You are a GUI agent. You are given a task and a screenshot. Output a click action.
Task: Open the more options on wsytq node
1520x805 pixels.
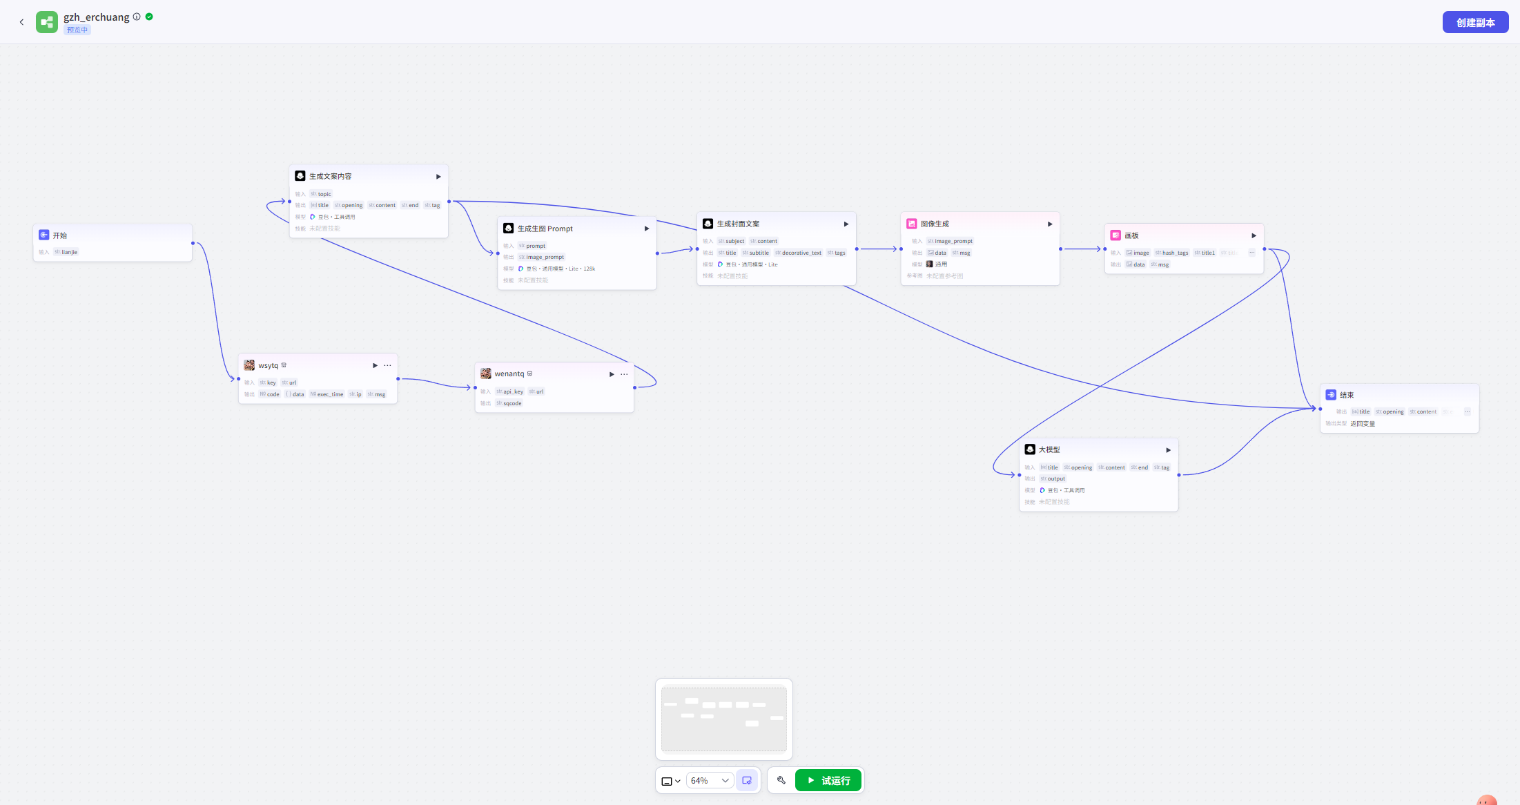tap(387, 366)
